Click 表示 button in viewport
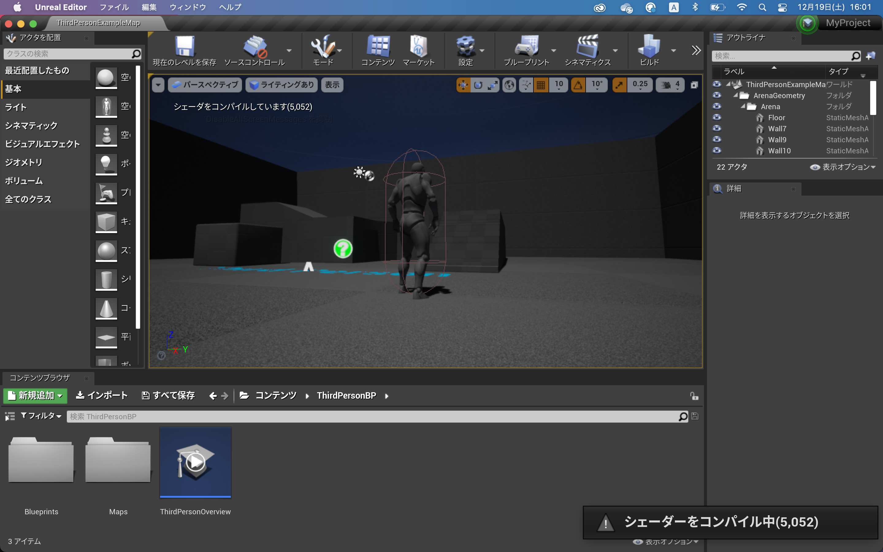Viewport: 883px width, 552px height. coord(332,85)
